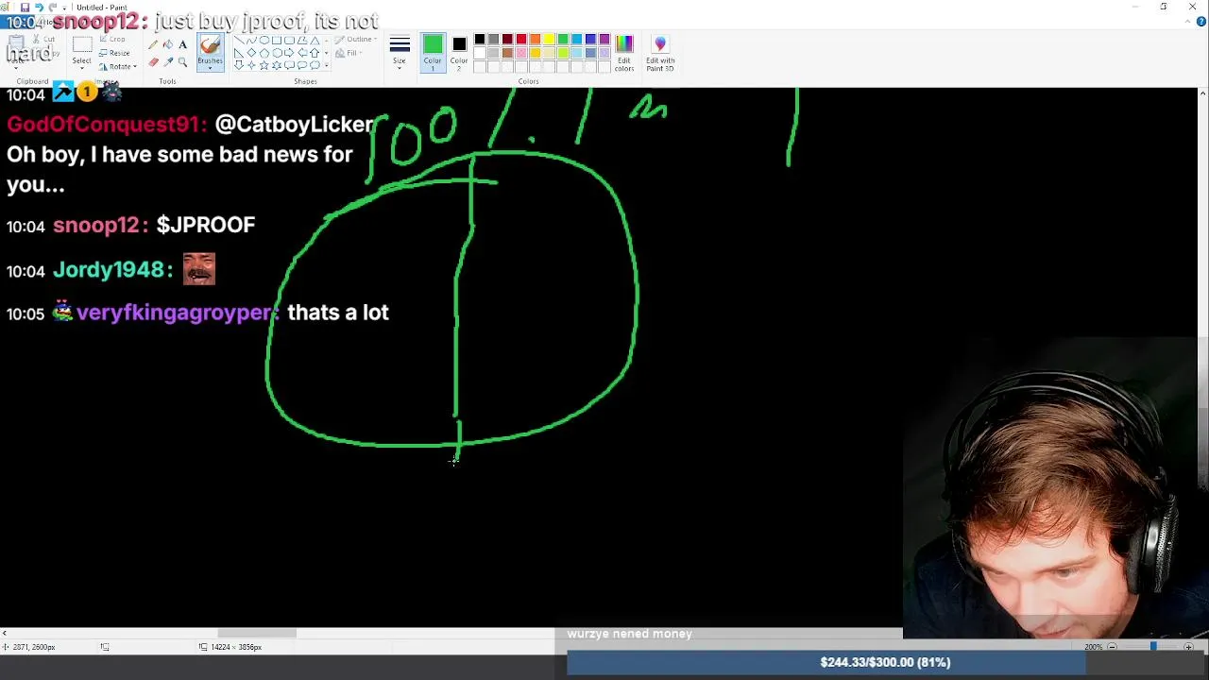Click the Redo arrow in the title bar
The image size is (1209, 680).
(53, 7)
